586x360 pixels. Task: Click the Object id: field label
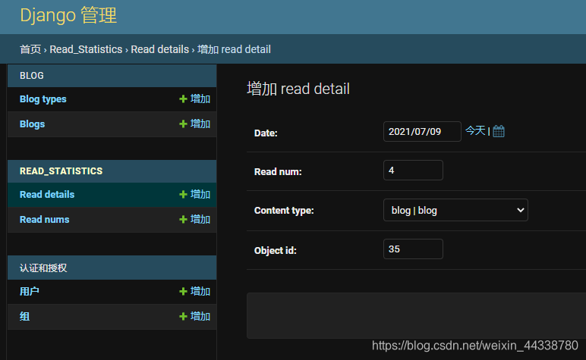pos(276,251)
